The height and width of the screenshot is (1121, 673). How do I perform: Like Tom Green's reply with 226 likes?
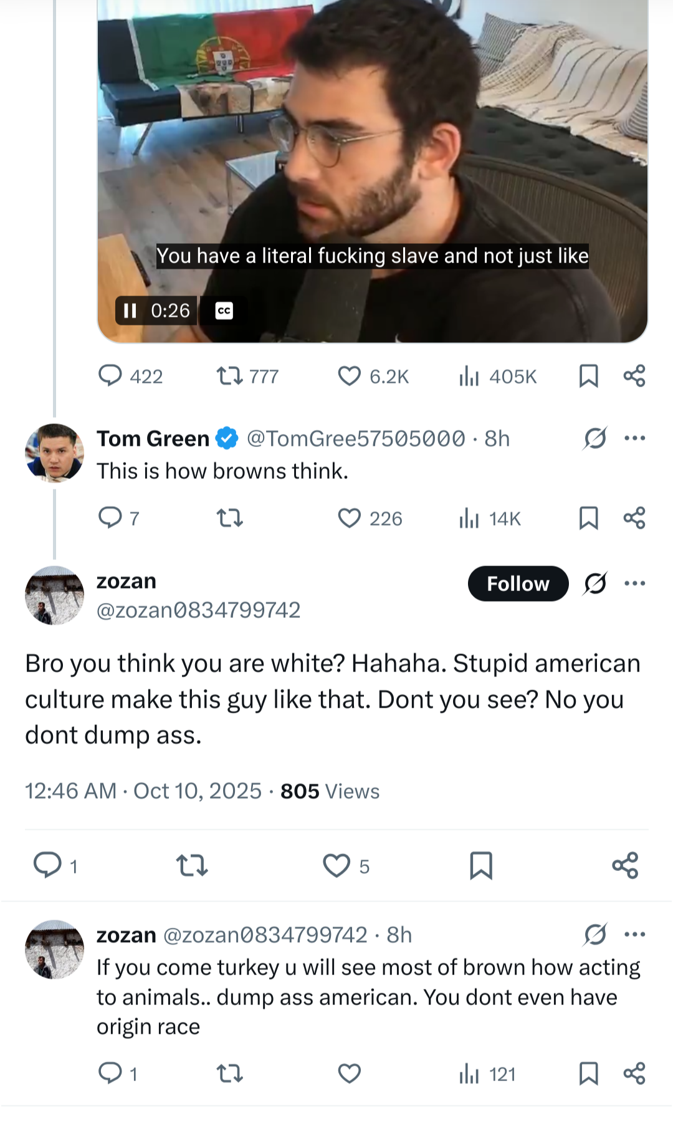click(370, 518)
